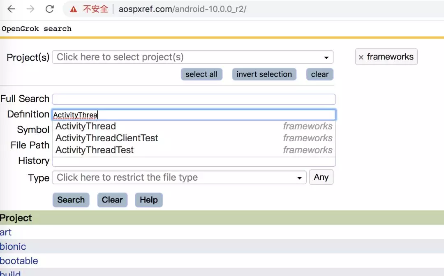444x276 pixels.
Task: Open the file type restriction dropdown
Action: pos(177,177)
